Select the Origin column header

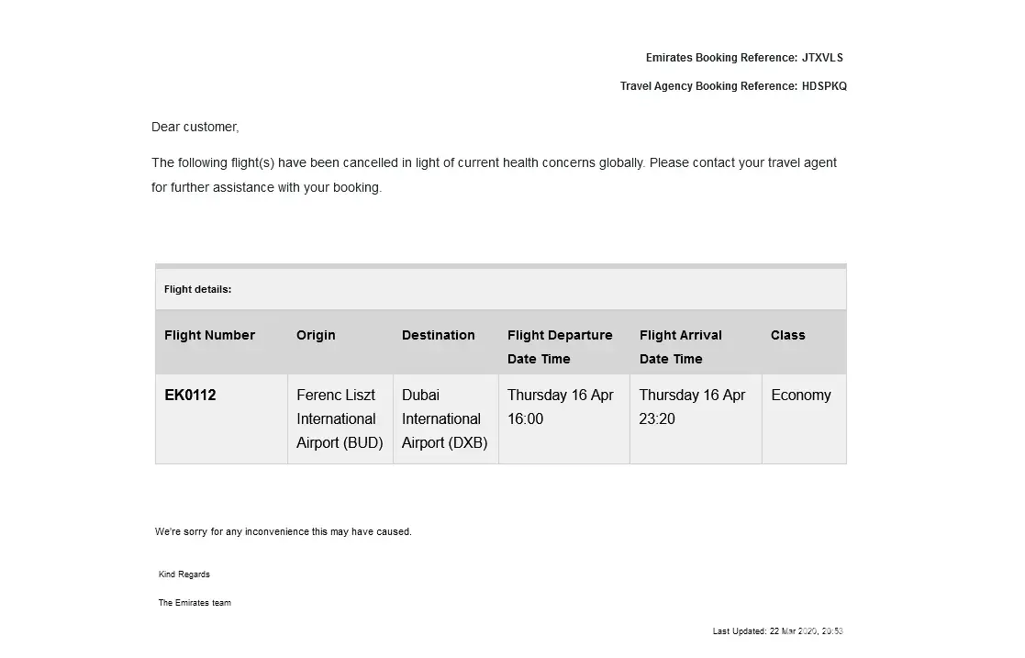[316, 335]
